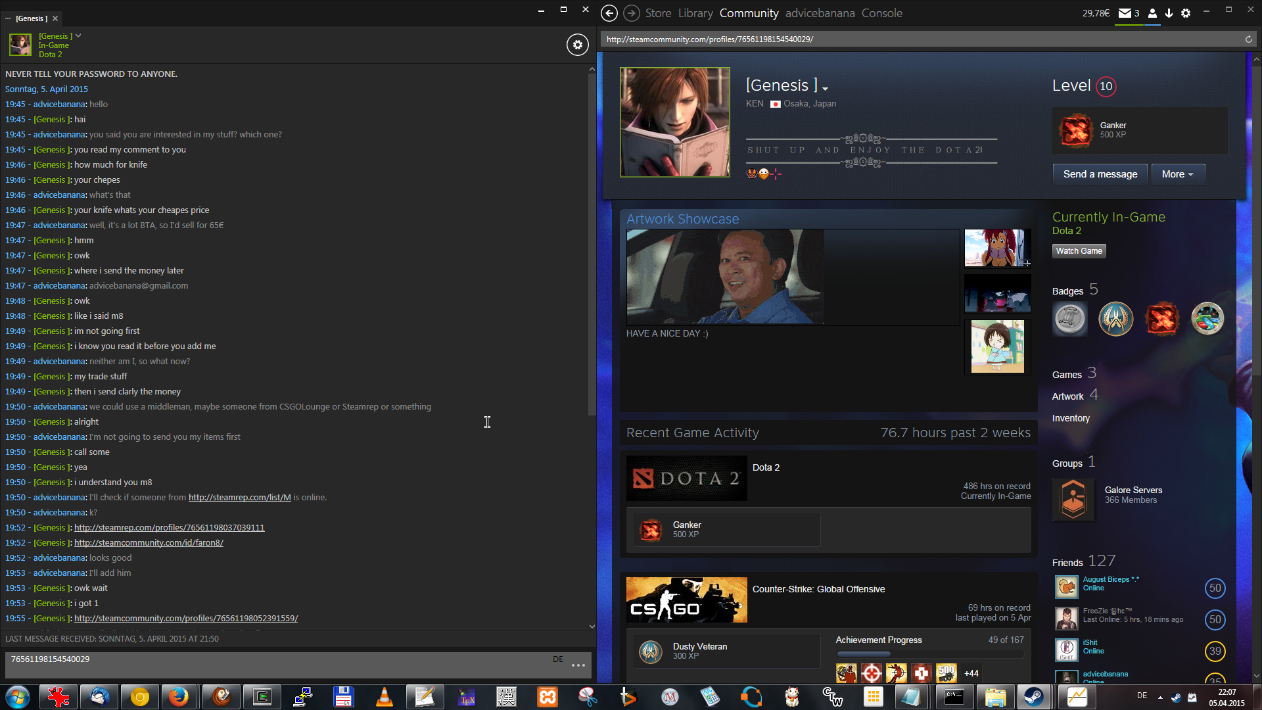Viewport: 1262px width, 710px height.
Task: Click the Steam forward navigation arrow
Action: tap(631, 13)
